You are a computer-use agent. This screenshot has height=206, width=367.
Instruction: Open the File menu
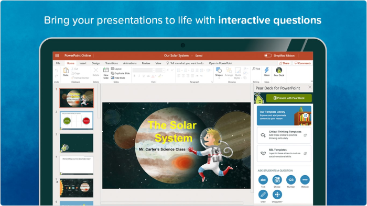pyautogui.click(x=58, y=63)
